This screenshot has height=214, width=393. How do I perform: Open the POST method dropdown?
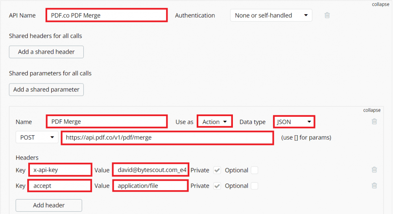point(37,138)
